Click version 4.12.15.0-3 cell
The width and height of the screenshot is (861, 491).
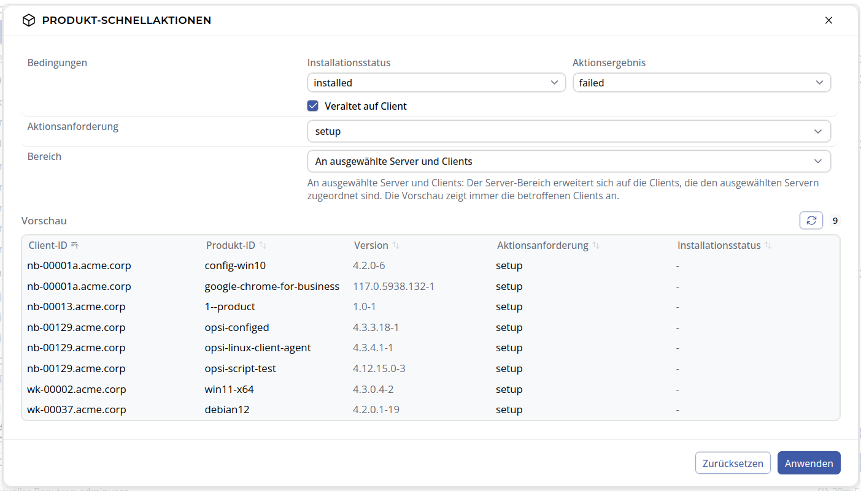tap(379, 368)
